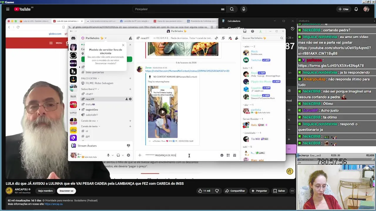Click Inscrever-se subscribe button
The height and width of the screenshot is (211, 376).
pyautogui.click(x=66, y=191)
